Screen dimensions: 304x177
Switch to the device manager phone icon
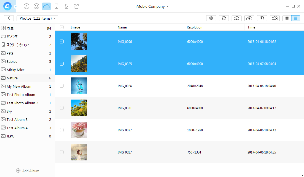pos(56,6)
